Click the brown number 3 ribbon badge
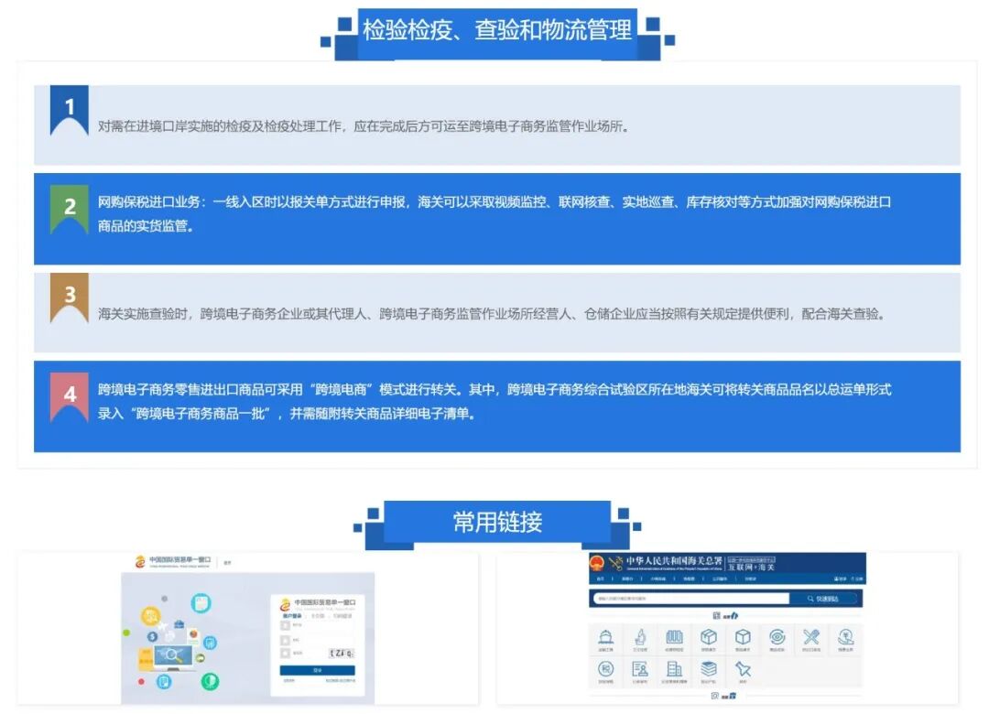Image resolution: width=989 pixels, height=714 pixels. (70, 297)
